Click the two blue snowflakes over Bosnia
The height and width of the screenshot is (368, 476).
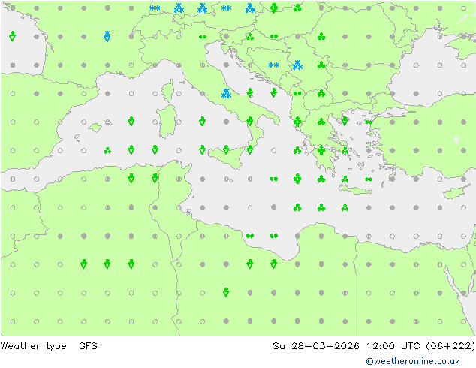[273, 65]
